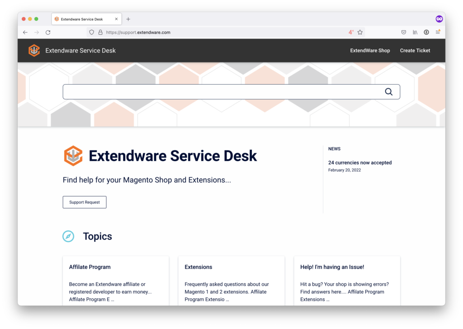
Task: Click the Support Request button
Action: pos(85,202)
